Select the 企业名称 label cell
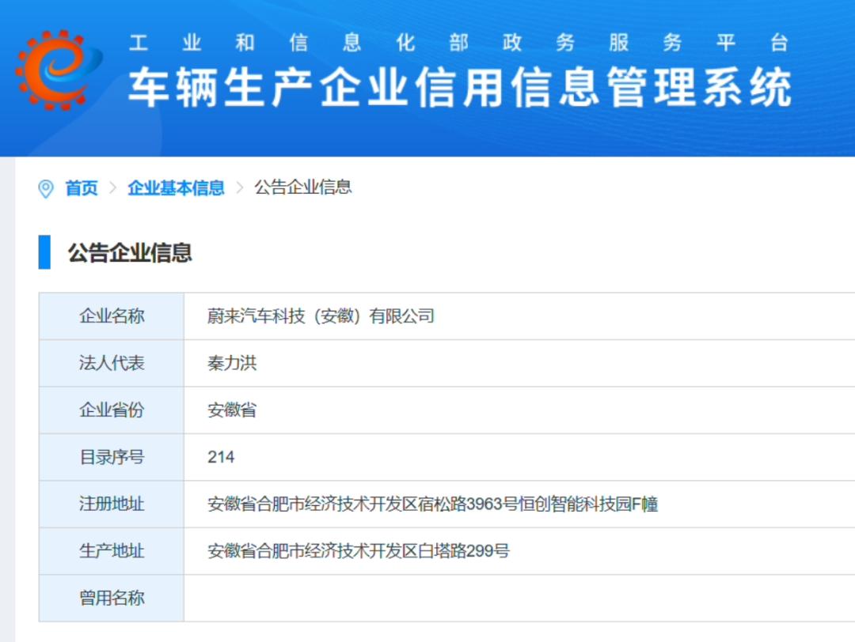 click(109, 315)
